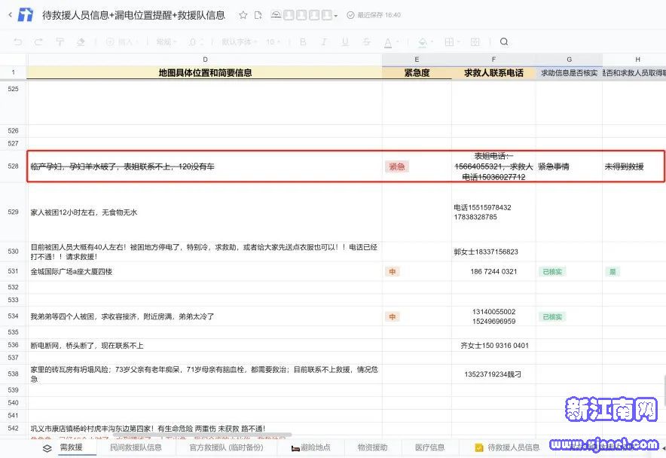Click the clear format eraser icon
Image resolution: width=666 pixels, height=458 pixels.
81,42
